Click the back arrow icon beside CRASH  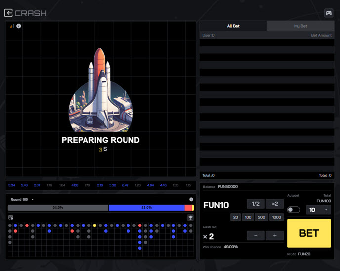click(8, 13)
